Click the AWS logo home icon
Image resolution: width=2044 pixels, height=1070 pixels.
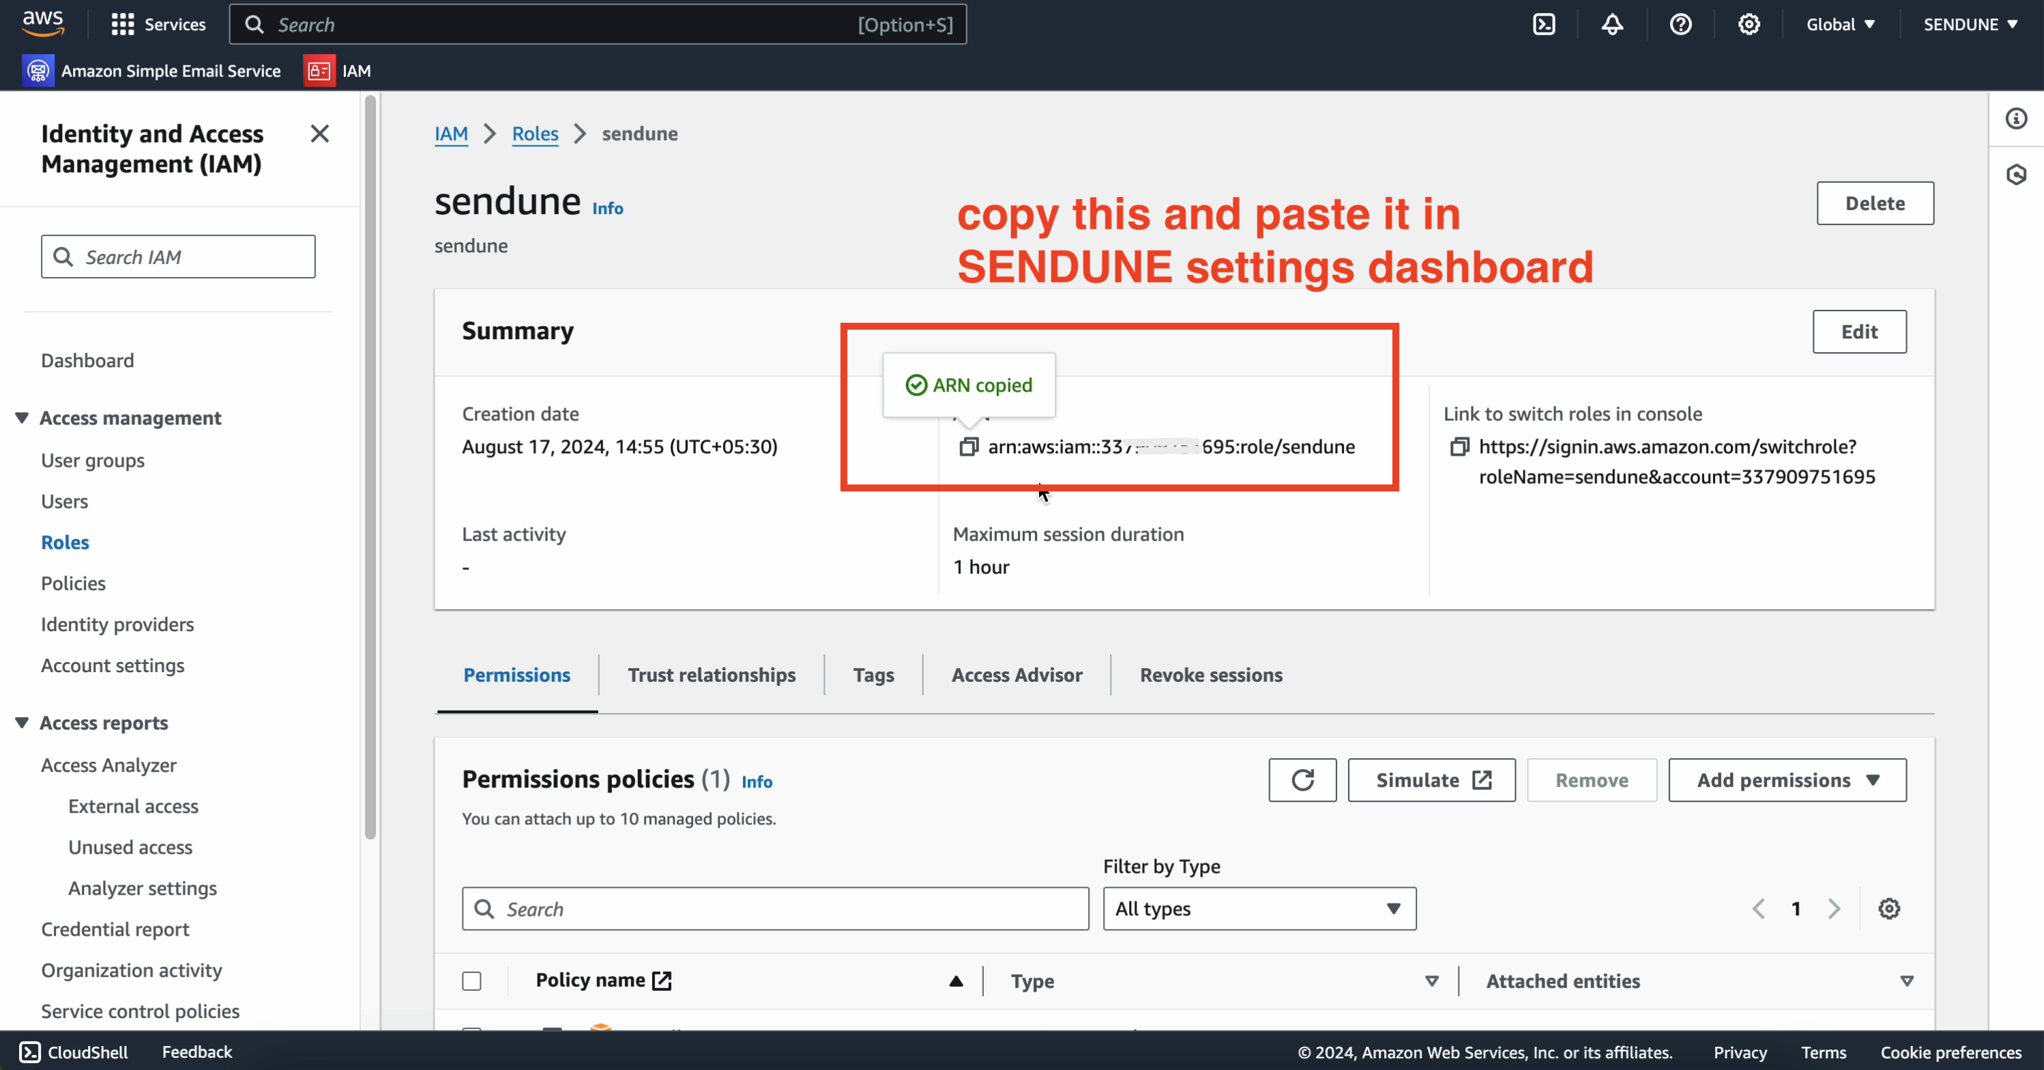tap(43, 24)
